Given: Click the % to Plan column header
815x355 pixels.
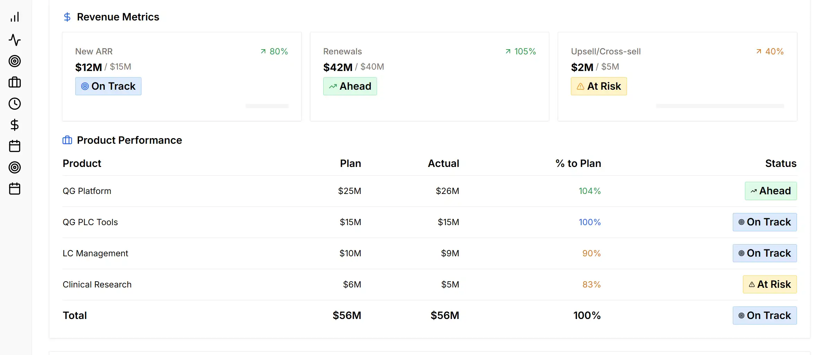Looking at the screenshot, I should point(578,163).
